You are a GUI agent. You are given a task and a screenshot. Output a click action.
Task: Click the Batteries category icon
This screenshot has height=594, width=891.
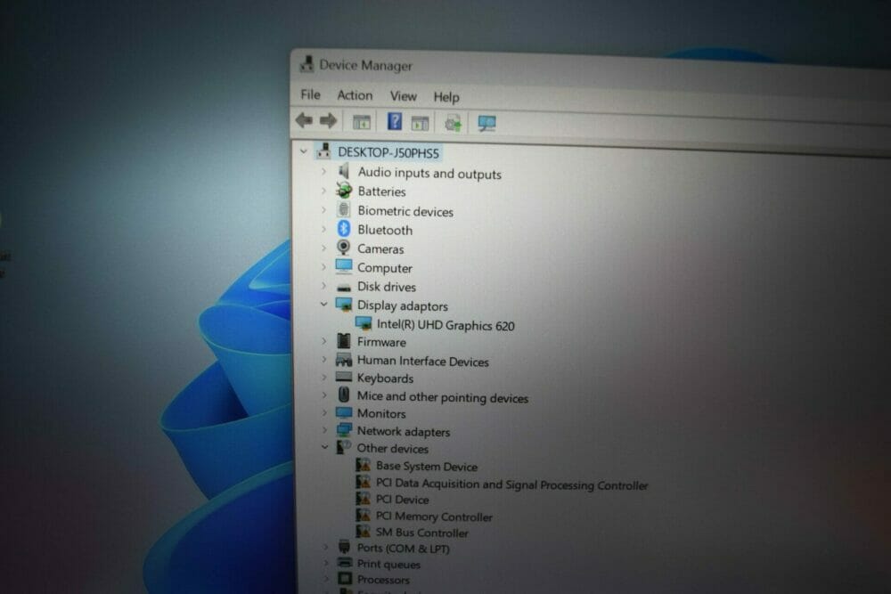(344, 191)
